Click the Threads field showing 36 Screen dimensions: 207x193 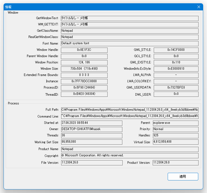(x=91, y=136)
